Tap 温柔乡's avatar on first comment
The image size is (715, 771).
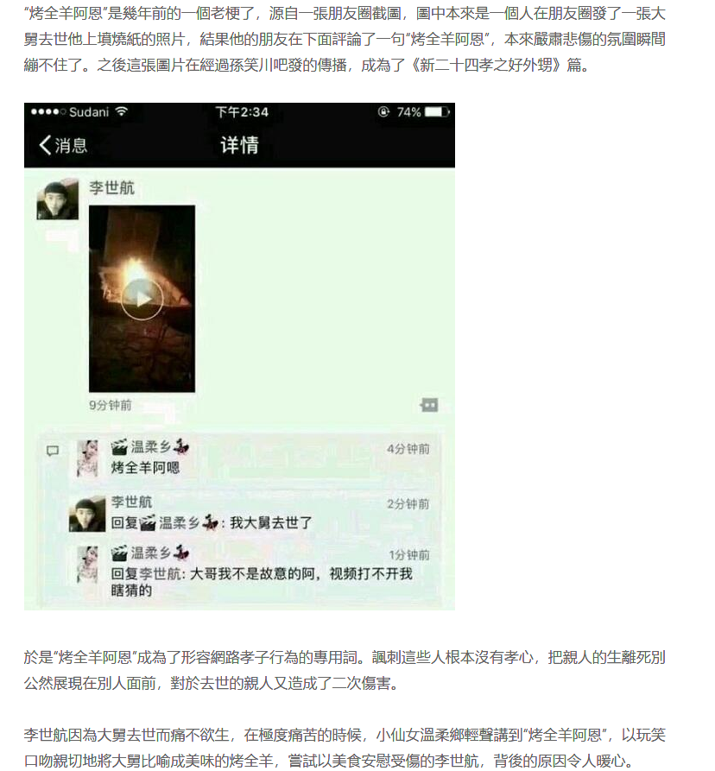88,458
